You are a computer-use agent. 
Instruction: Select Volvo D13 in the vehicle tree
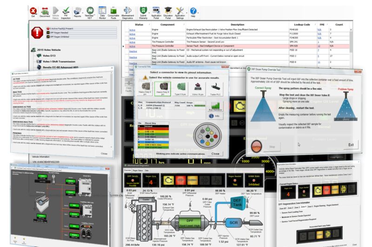[x=49, y=56]
